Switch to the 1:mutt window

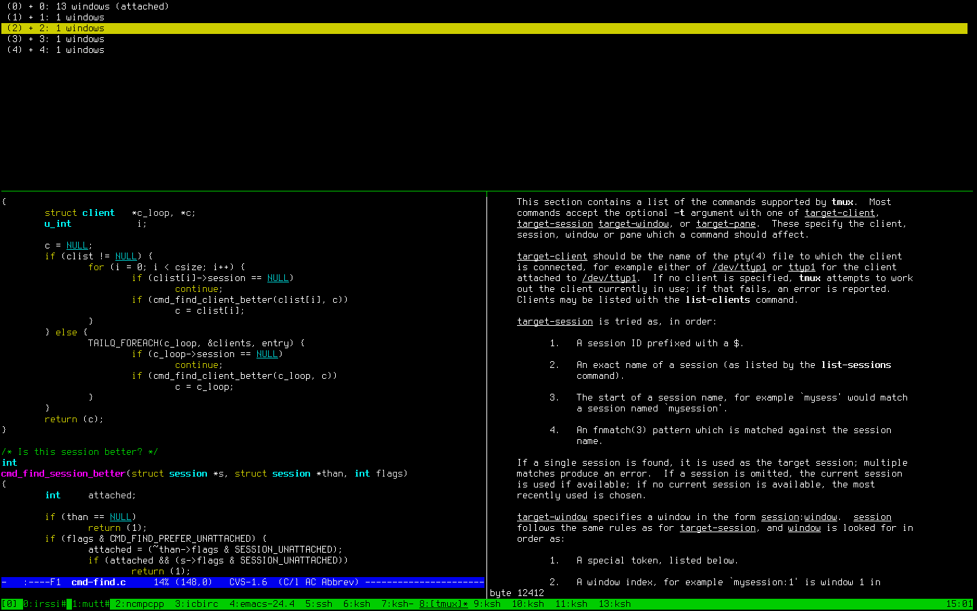pyautogui.click(x=90, y=604)
